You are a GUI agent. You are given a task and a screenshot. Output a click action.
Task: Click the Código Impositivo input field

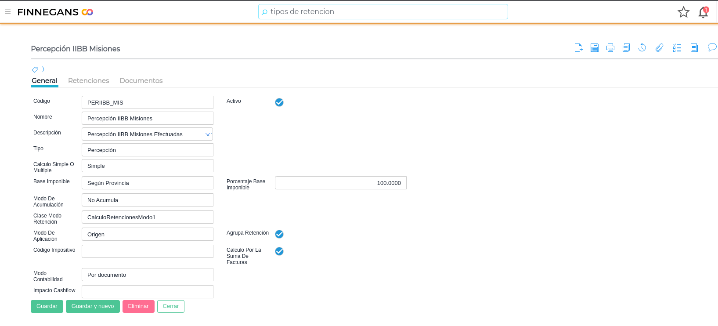pyautogui.click(x=148, y=251)
